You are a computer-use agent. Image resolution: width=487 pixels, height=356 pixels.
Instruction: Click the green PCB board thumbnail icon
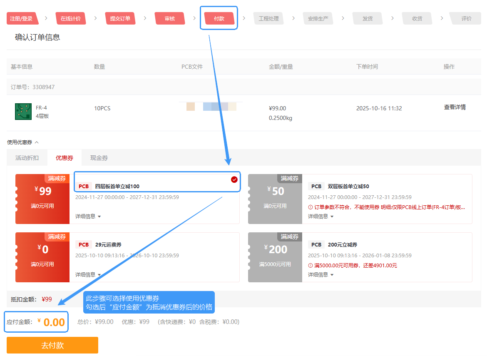[x=23, y=112]
